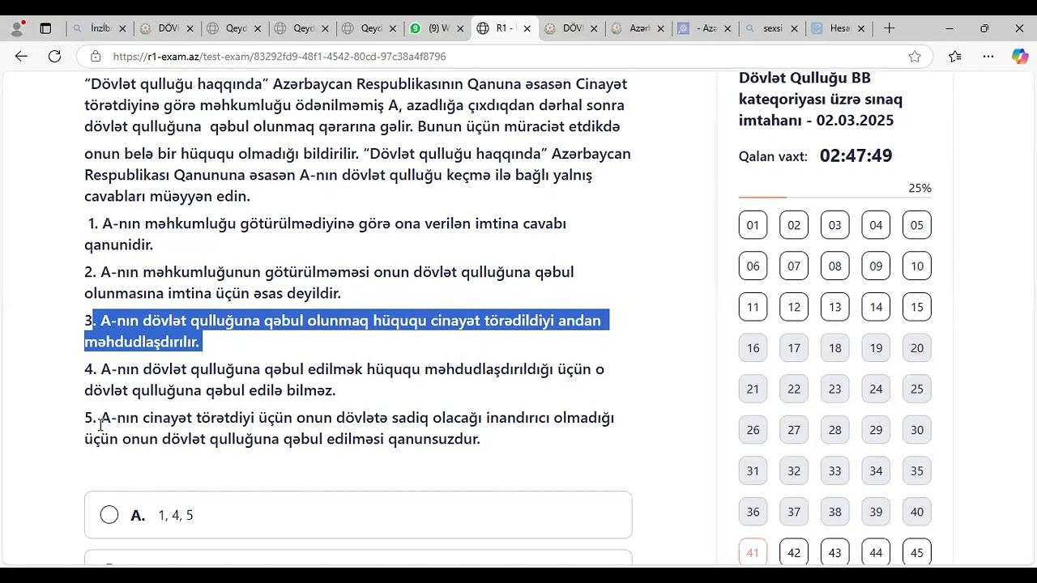Go to question 10

click(916, 266)
